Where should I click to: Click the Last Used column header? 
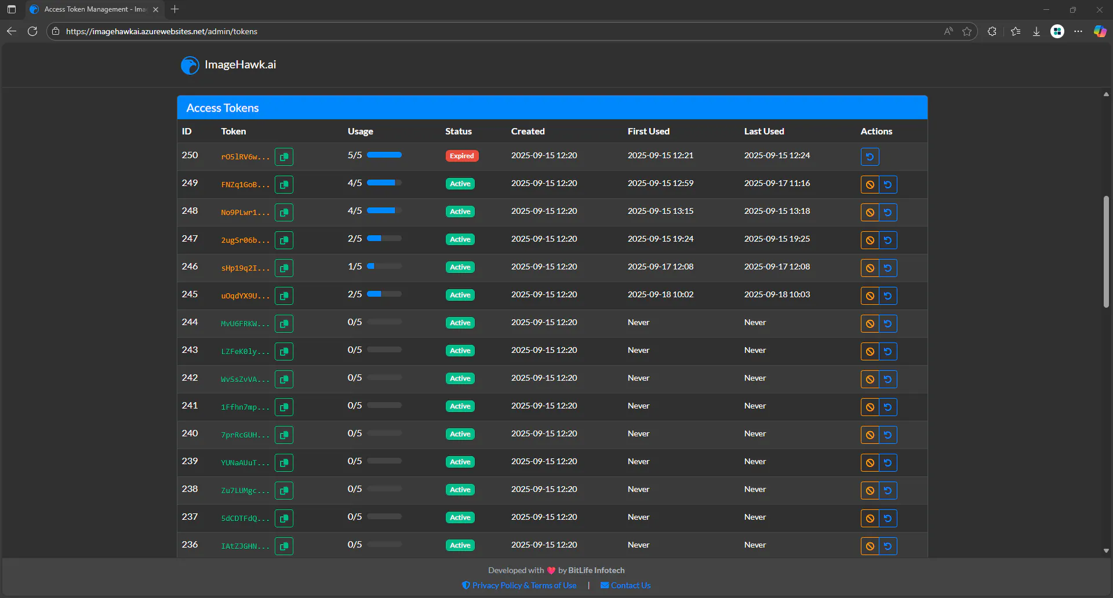(x=764, y=132)
